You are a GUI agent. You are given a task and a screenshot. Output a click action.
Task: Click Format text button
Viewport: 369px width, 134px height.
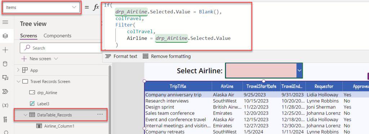pos(121,56)
